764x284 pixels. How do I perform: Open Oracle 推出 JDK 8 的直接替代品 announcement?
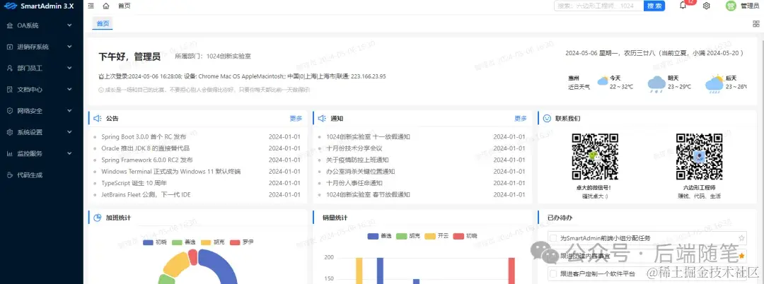click(145, 148)
